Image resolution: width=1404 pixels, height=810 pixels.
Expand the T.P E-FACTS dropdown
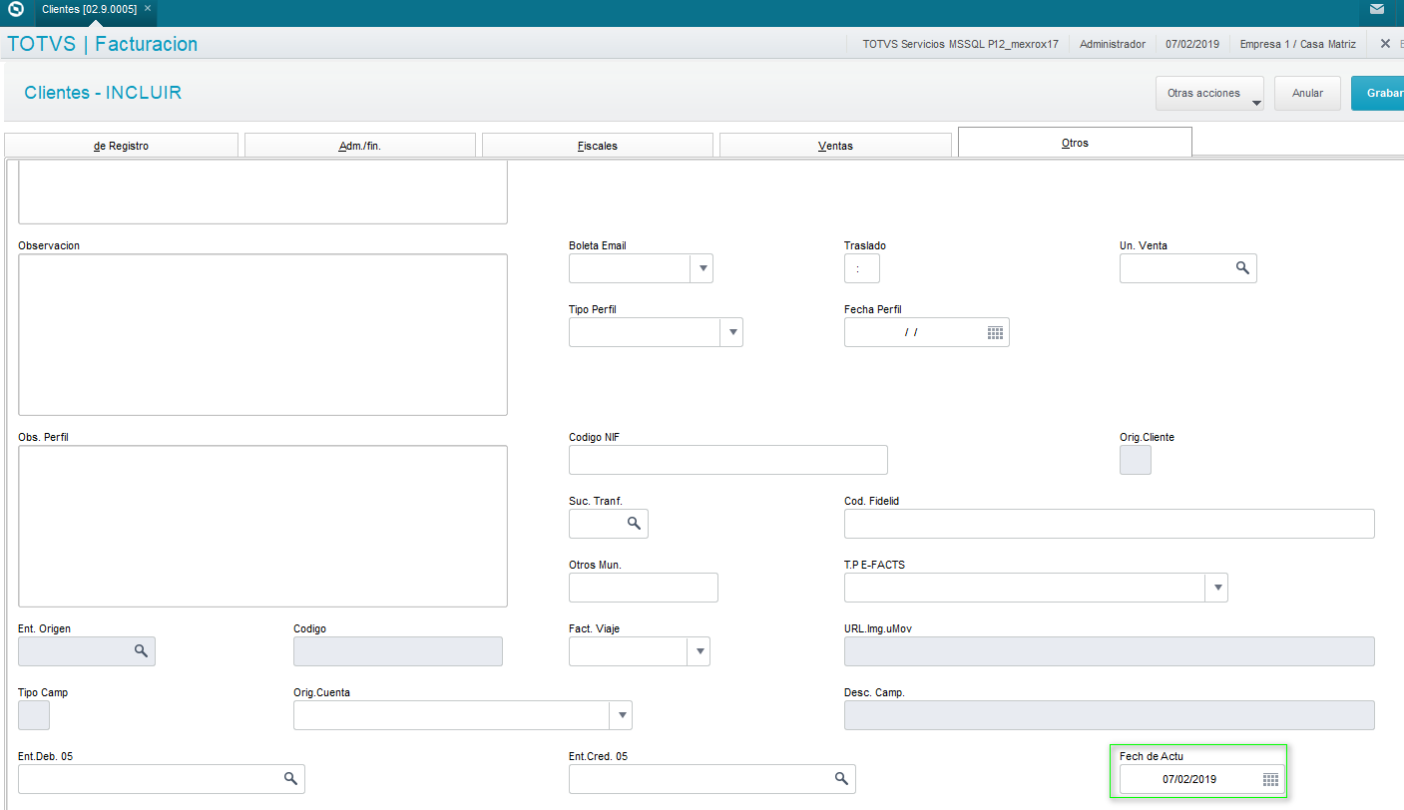(1216, 588)
